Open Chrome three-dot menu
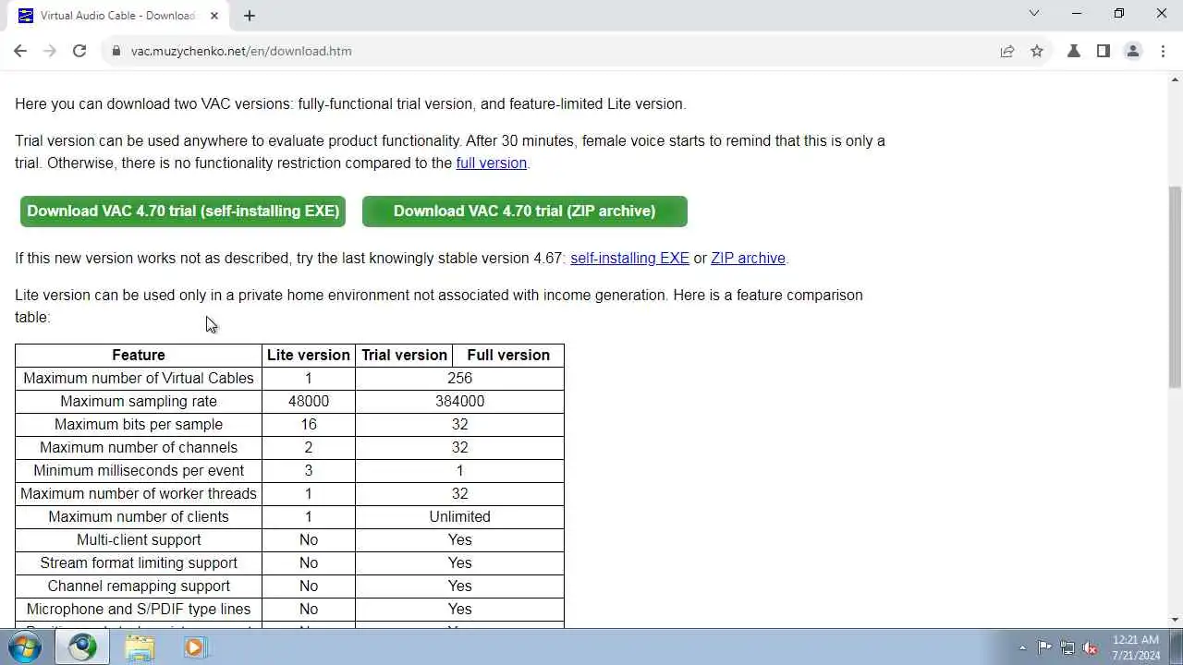The image size is (1183, 665). (x=1163, y=51)
